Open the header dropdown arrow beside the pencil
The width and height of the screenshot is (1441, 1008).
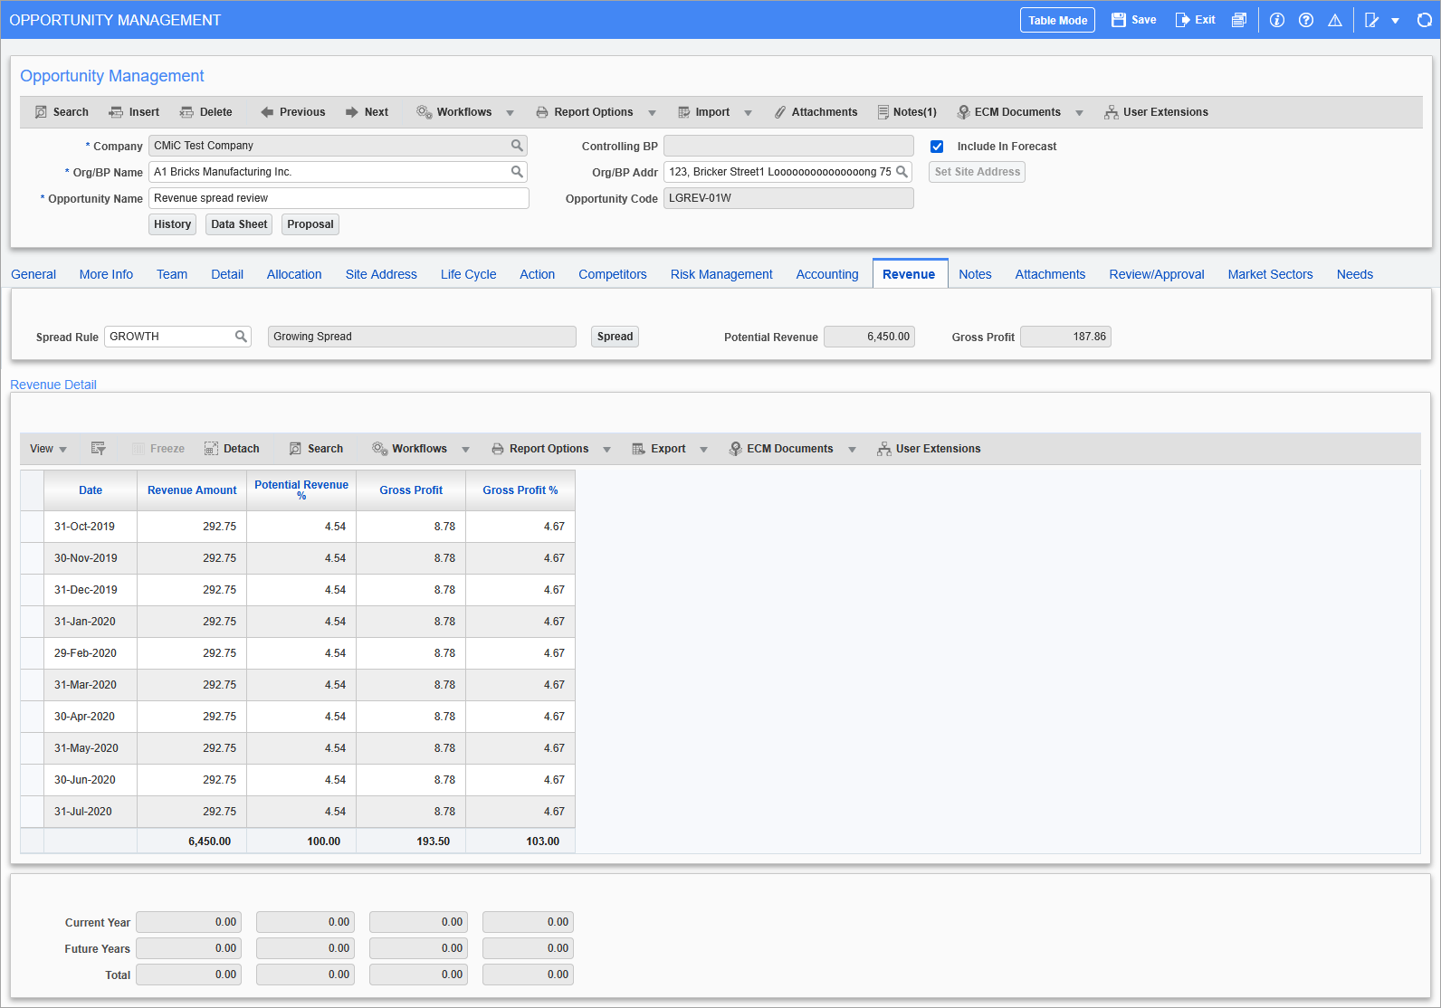1395,21
